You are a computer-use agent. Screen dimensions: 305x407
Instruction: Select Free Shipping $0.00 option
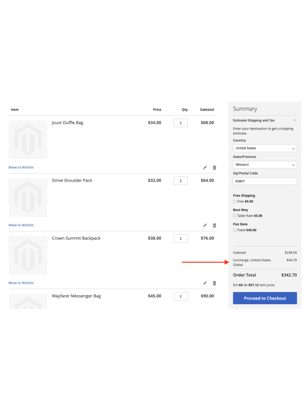pos(234,202)
